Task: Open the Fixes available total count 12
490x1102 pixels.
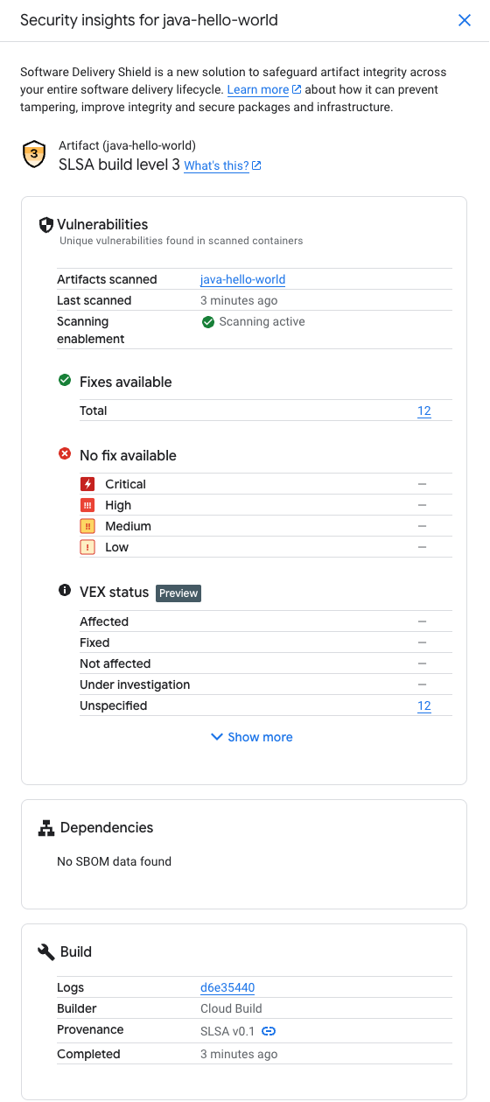Action: 424,411
